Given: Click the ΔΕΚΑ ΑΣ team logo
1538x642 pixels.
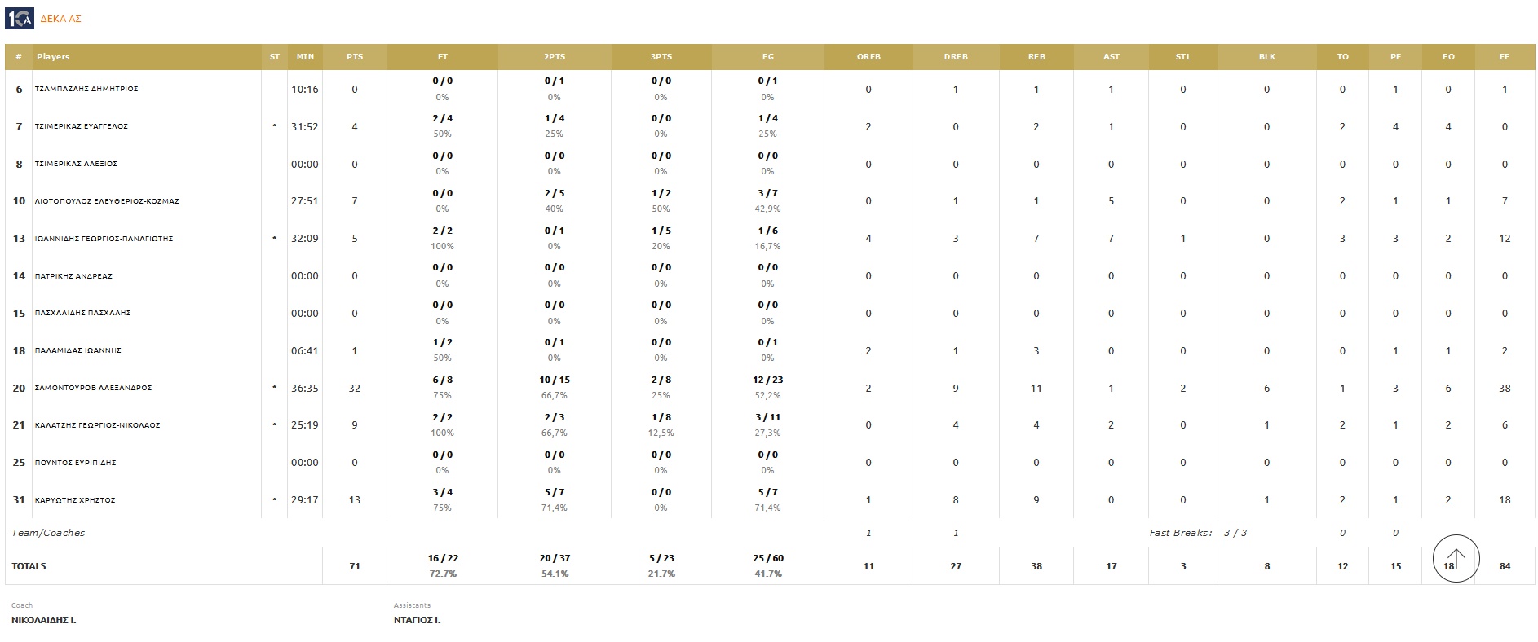Looking at the screenshot, I should 19,18.
